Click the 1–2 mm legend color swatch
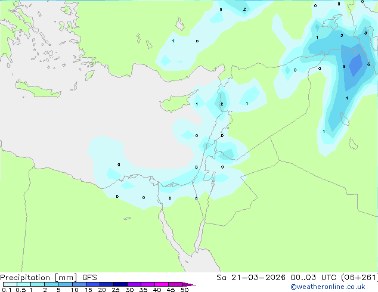378x292 pixels. 38,284
